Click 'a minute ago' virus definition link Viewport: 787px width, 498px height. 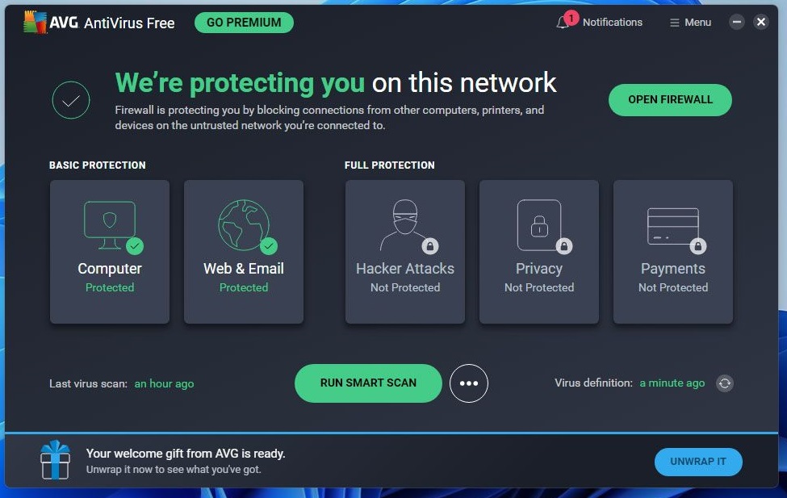click(x=672, y=383)
